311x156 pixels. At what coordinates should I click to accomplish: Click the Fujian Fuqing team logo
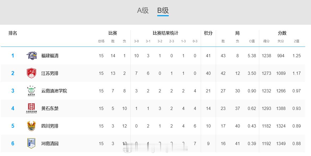[32, 56]
